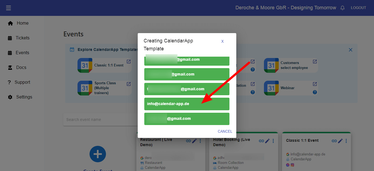The height and width of the screenshot is (171, 374).
Task: Open three-dot menu on Classic 1:1 Event card
Action: (346, 141)
